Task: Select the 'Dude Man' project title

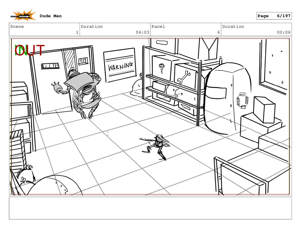Action: (51, 16)
